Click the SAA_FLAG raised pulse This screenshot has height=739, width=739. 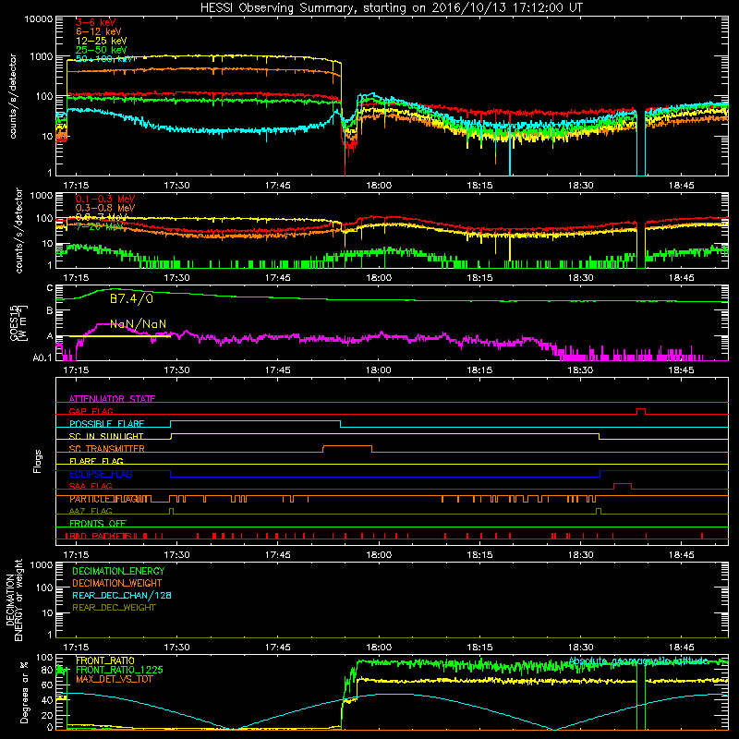pyautogui.click(x=623, y=486)
